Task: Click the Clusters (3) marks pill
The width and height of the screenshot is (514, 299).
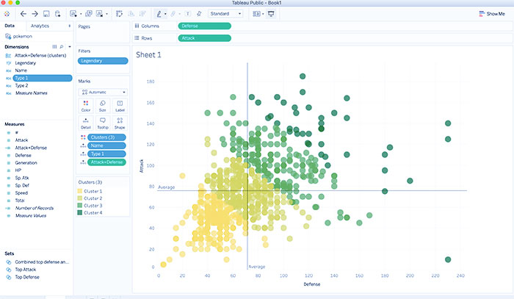Action: [106, 137]
